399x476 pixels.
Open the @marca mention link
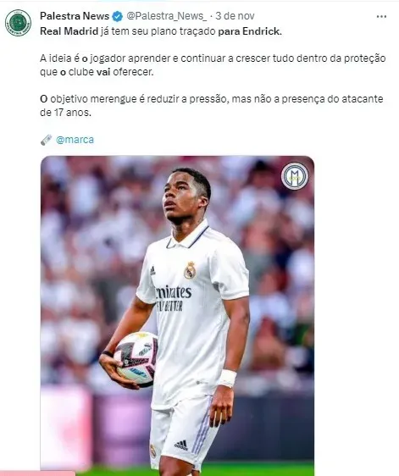tap(75, 140)
